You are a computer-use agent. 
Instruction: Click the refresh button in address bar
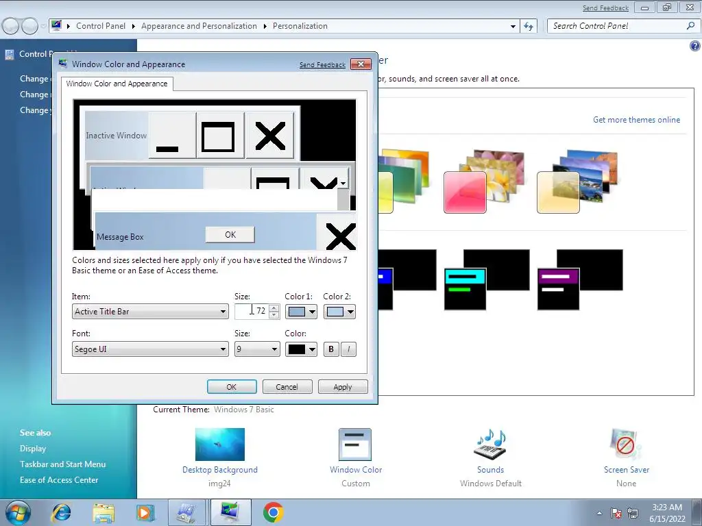[x=529, y=27]
